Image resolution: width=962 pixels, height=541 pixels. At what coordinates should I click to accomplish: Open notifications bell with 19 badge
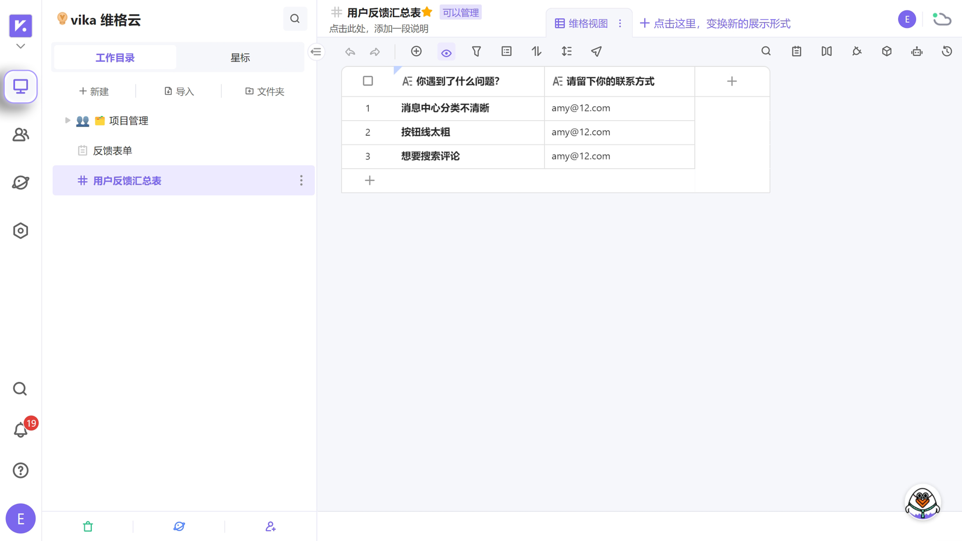coord(21,430)
